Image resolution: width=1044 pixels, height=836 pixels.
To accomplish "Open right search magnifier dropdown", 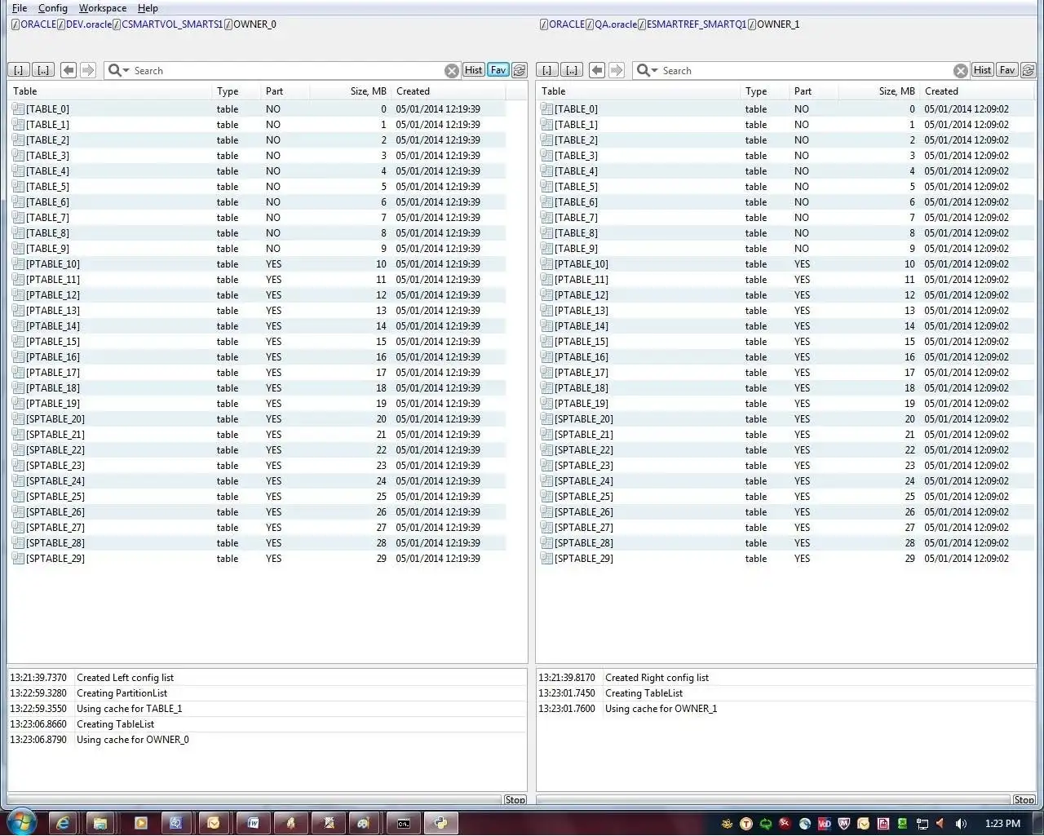I will (648, 70).
